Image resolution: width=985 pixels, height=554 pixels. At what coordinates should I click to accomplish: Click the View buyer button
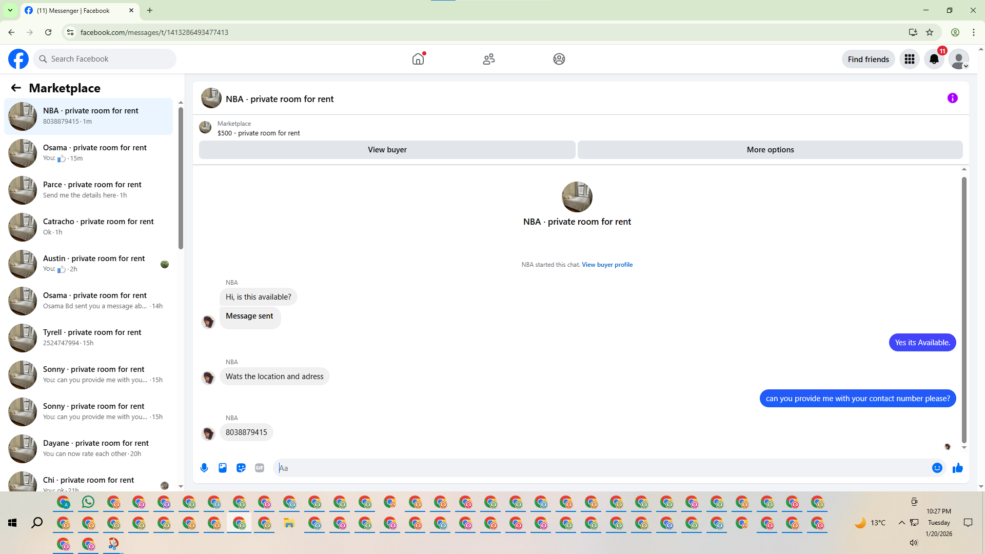387,150
